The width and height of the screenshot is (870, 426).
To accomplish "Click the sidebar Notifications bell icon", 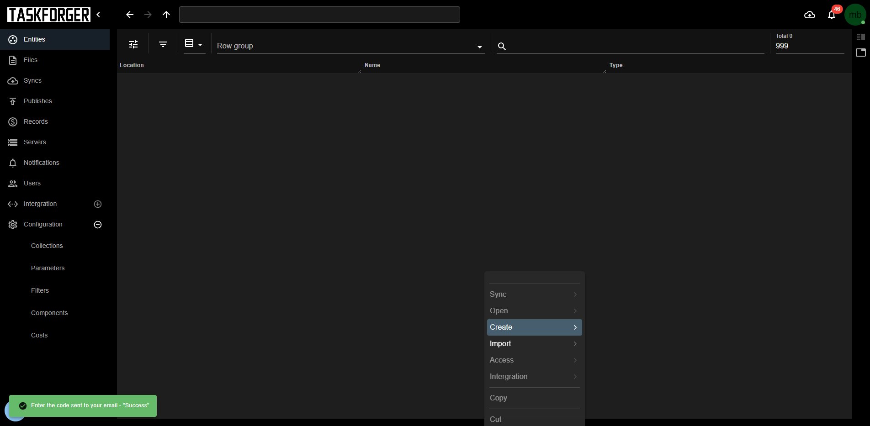I will pos(13,163).
